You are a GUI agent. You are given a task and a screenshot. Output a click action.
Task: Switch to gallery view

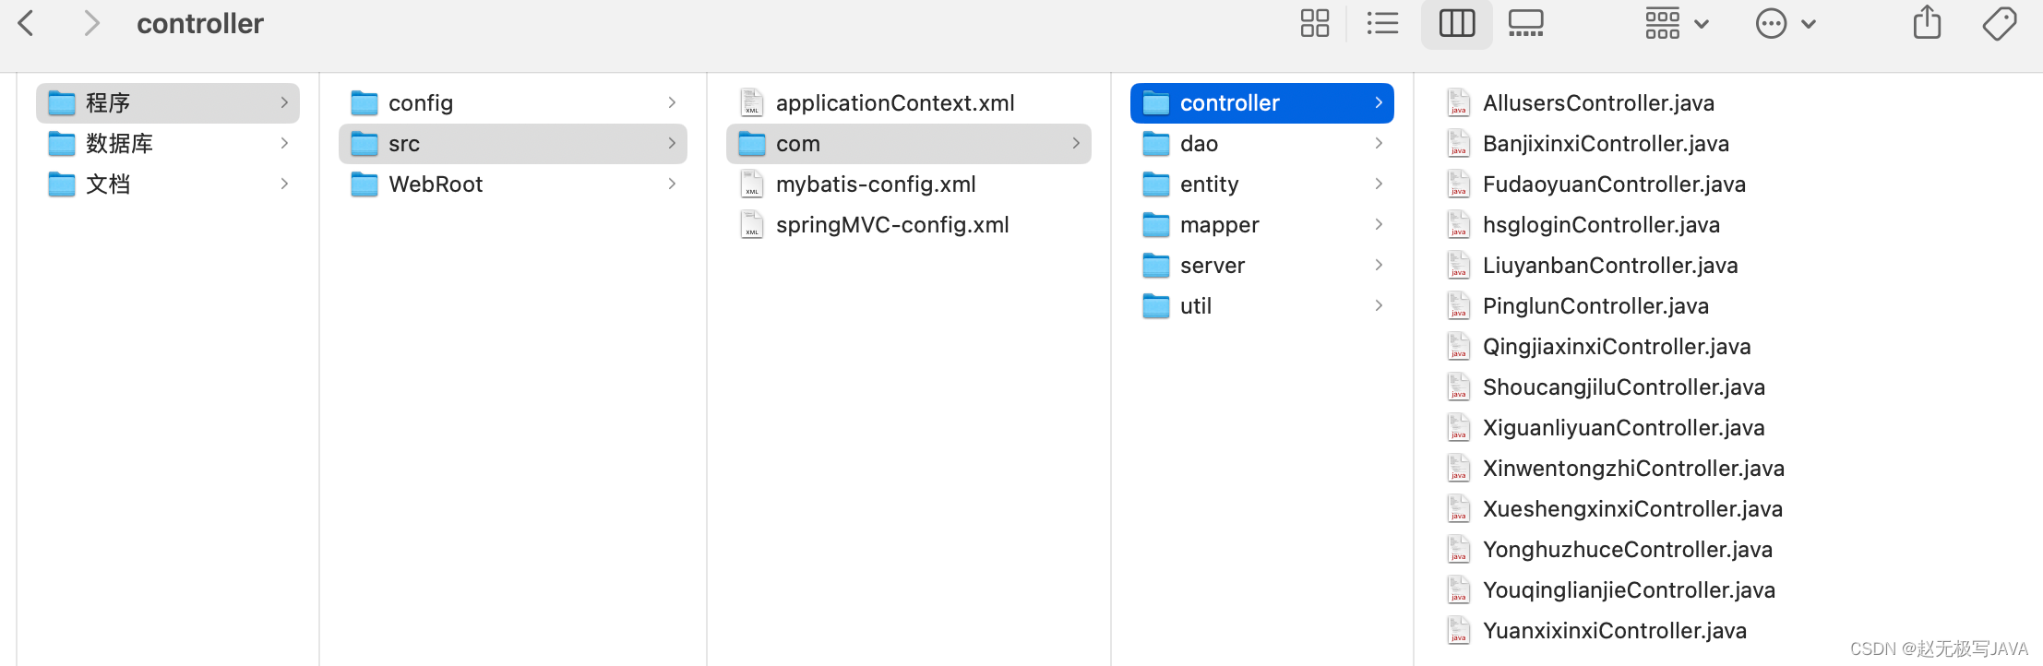click(1525, 23)
